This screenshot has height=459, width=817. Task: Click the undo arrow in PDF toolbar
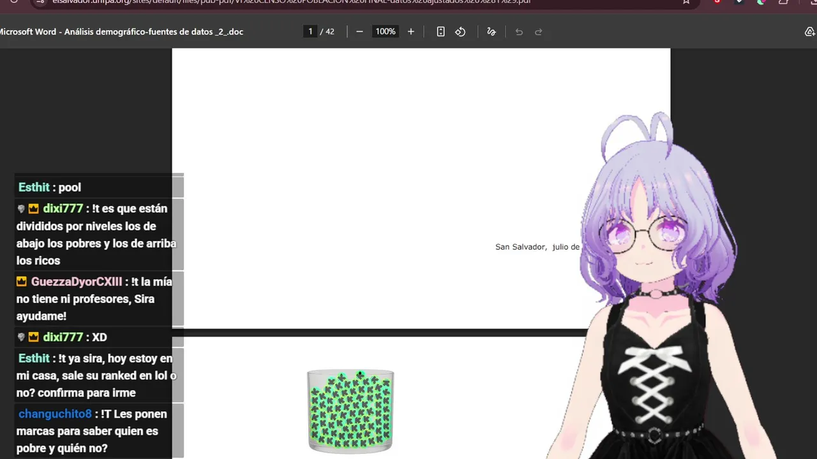(x=519, y=31)
